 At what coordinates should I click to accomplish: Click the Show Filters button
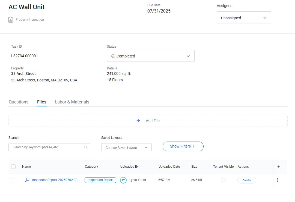coord(183,146)
